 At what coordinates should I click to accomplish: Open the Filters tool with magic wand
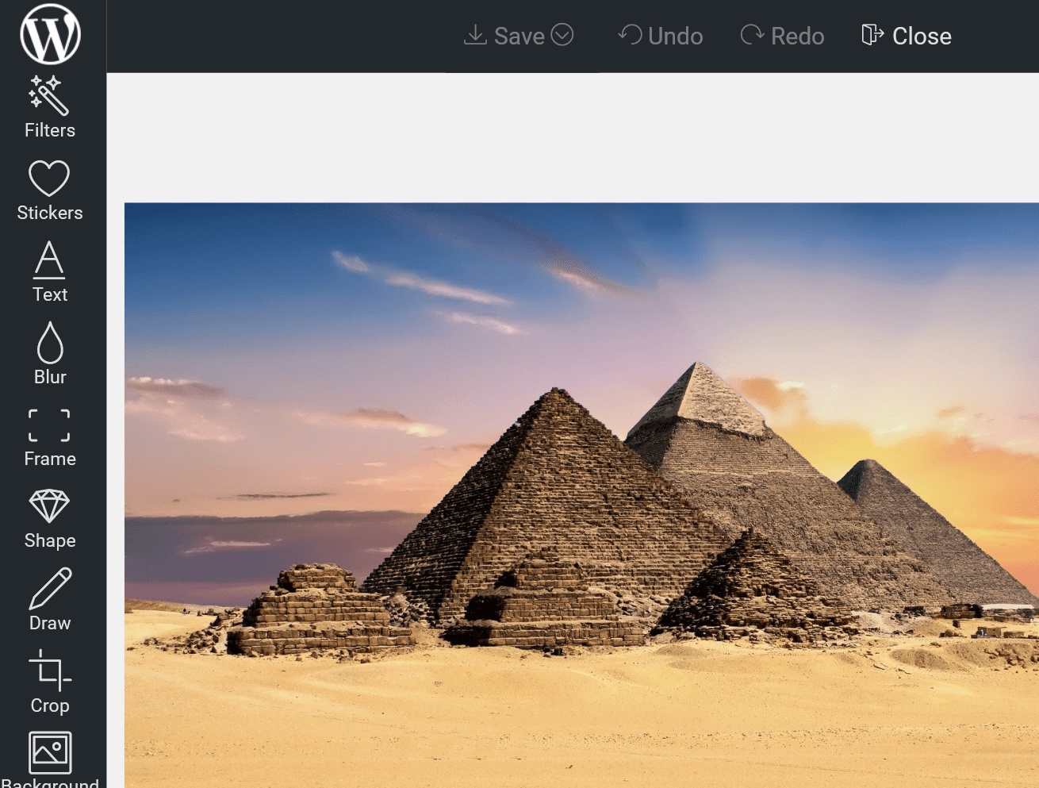49,108
